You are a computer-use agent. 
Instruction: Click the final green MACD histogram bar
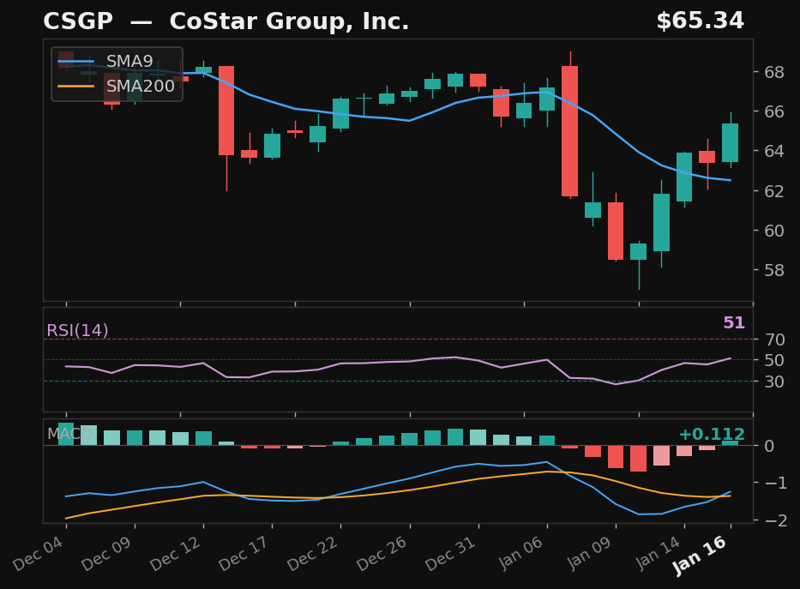[x=730, y=442]
